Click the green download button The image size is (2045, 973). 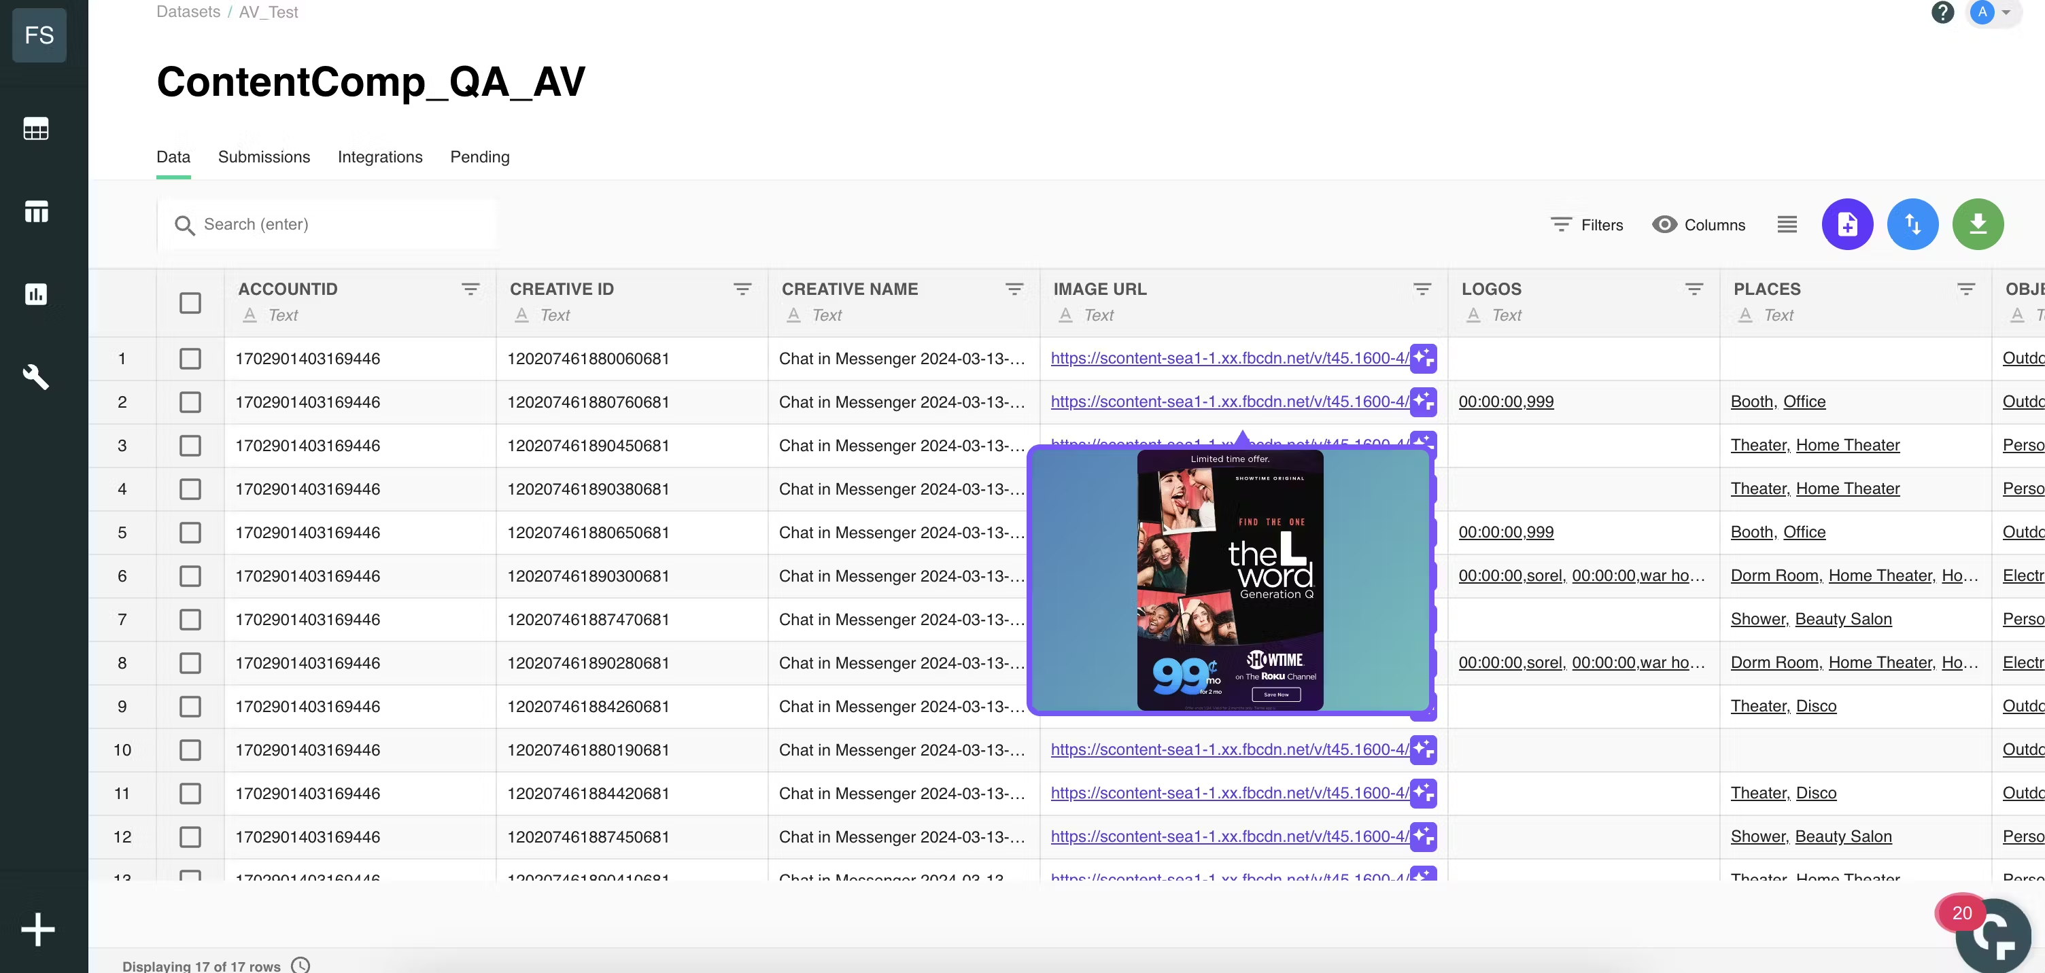point(1978,225)
